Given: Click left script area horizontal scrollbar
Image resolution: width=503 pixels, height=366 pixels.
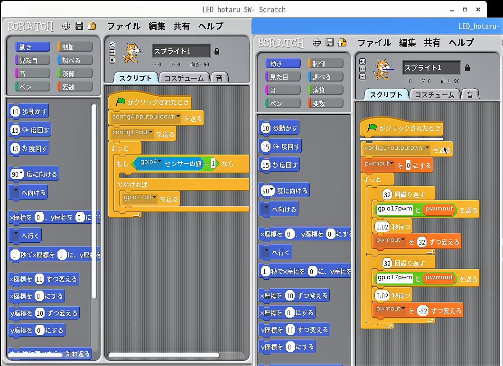Looking at the screenshot, I should tap(164, 355).
